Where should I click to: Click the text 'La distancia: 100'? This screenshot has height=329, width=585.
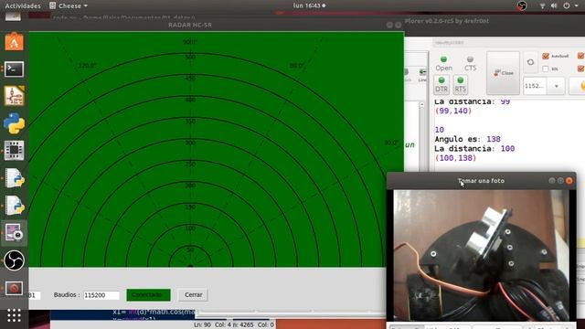coord(474,148)
